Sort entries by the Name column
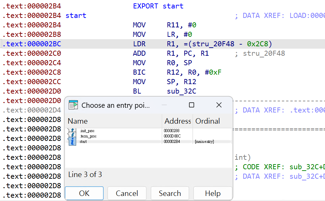The image size is (325, 201). 113,121
